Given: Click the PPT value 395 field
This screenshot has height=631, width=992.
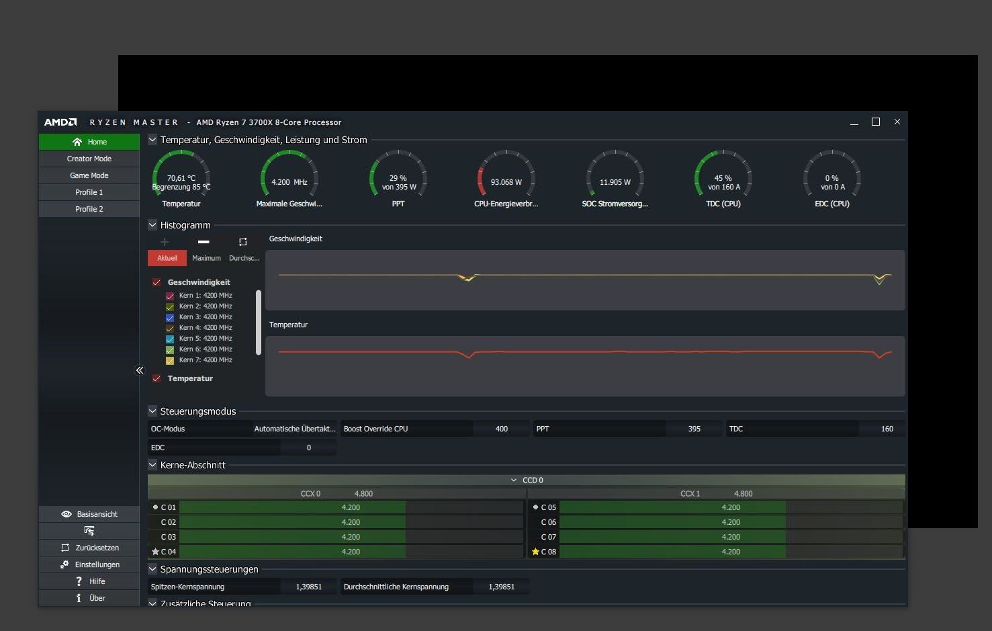Looking at the screenshot, I should (694, 429).
